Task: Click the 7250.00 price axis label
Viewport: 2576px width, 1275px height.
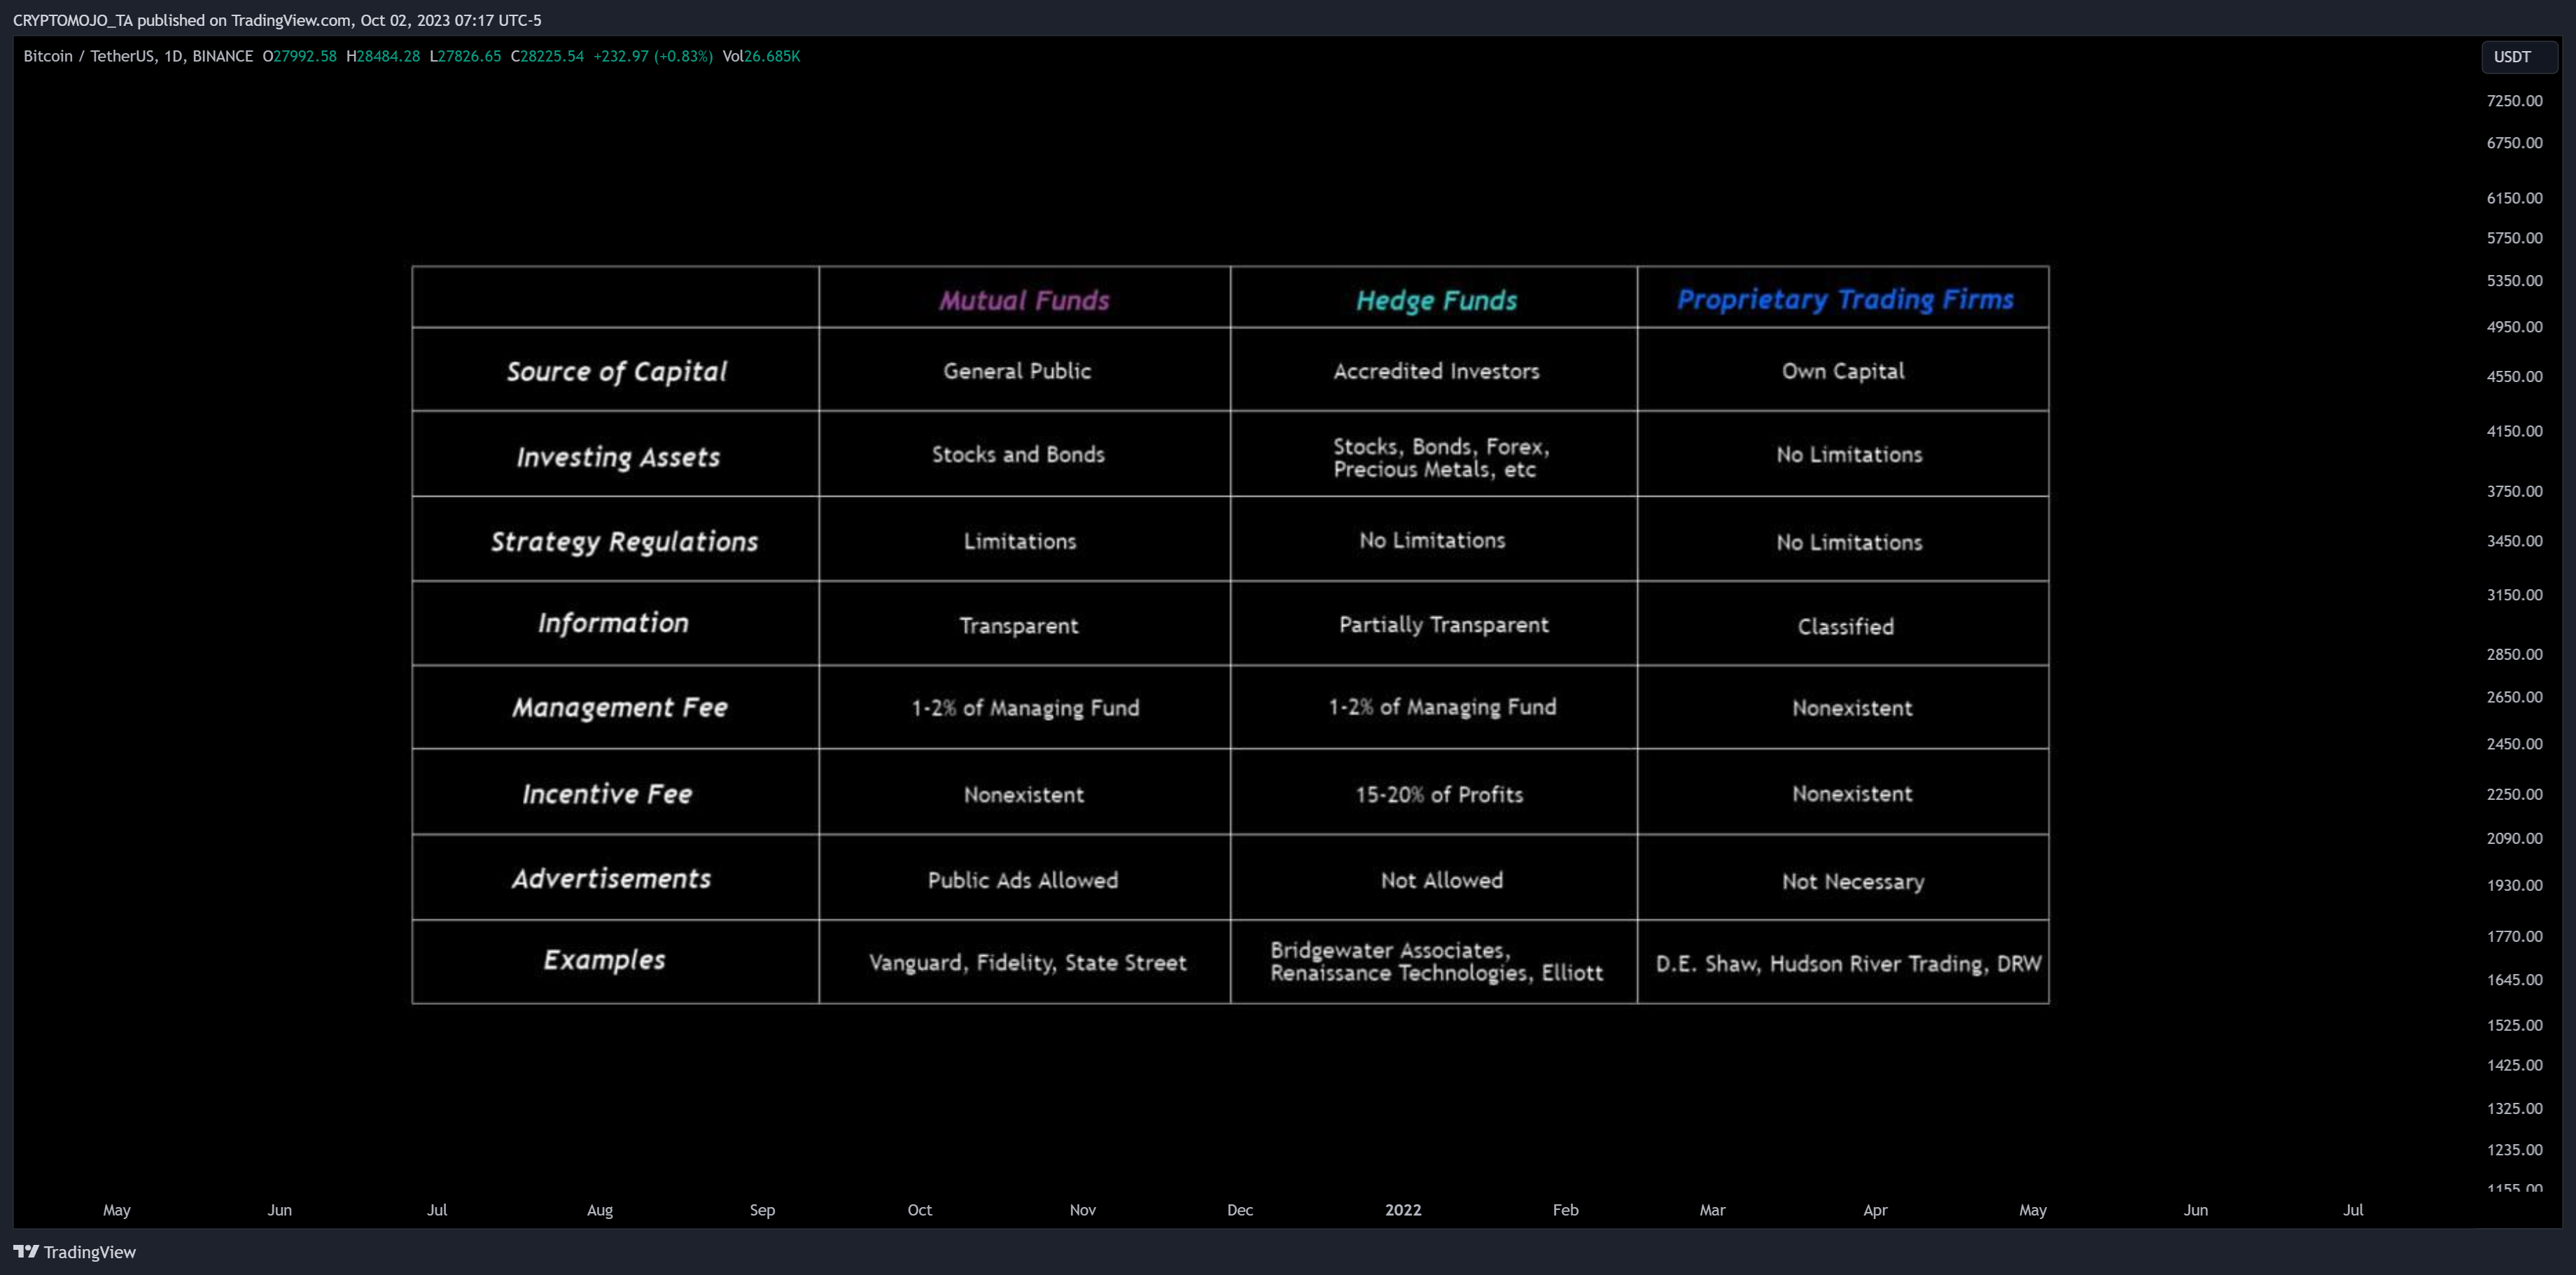Action: tap(2514, 100)
